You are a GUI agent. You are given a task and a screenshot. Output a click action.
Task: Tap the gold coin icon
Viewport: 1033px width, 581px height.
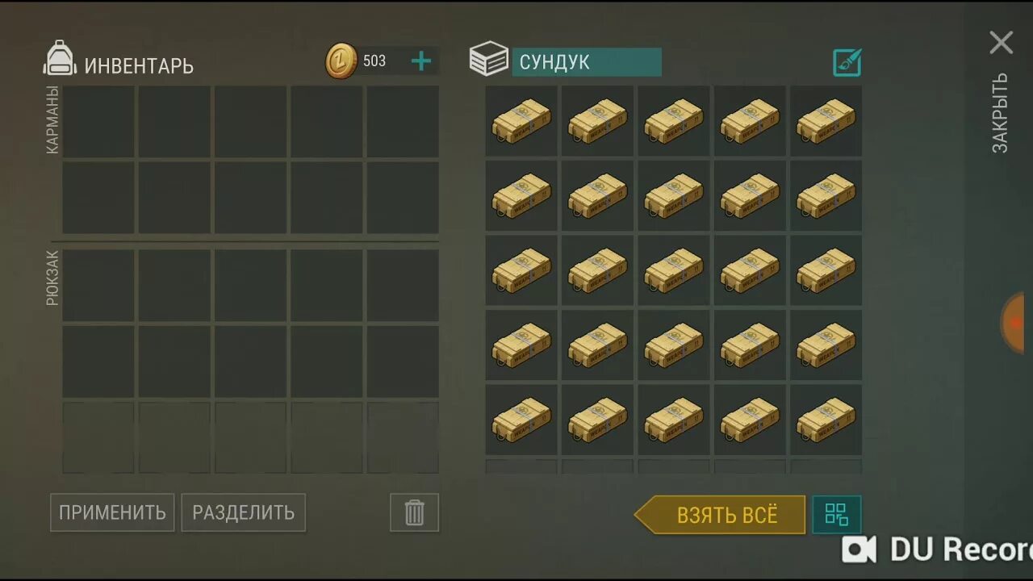[341, 61]
